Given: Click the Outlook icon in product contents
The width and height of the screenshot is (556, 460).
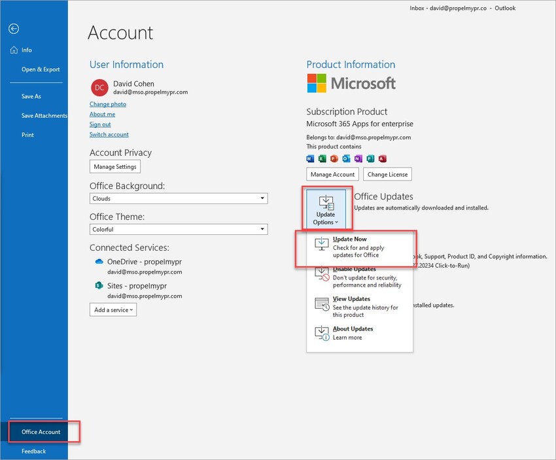Looking at the screenshot, I should tap(345, 158).
